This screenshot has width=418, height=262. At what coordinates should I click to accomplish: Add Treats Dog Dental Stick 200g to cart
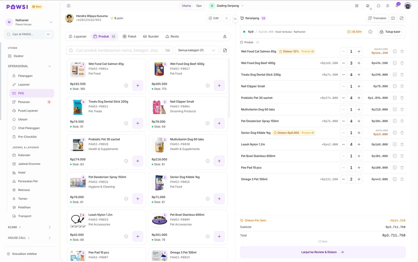(x=138, y=123)
